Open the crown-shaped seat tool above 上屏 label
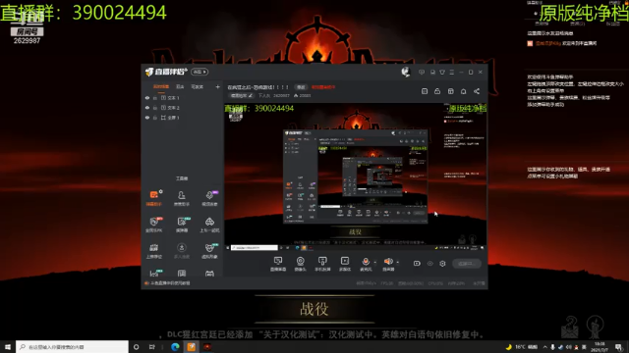629x353 pixels. click(154, 250)
